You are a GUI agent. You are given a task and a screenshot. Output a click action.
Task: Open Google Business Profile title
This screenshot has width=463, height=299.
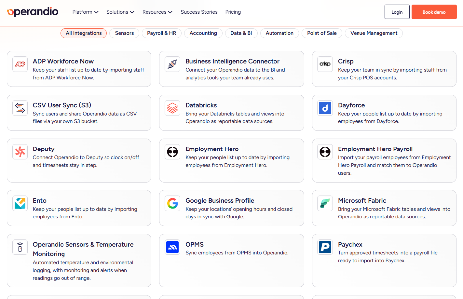click(220, 201)
